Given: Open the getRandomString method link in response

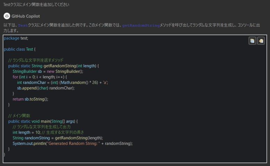Looking at the screenshot, I should [x=141, y=26].
